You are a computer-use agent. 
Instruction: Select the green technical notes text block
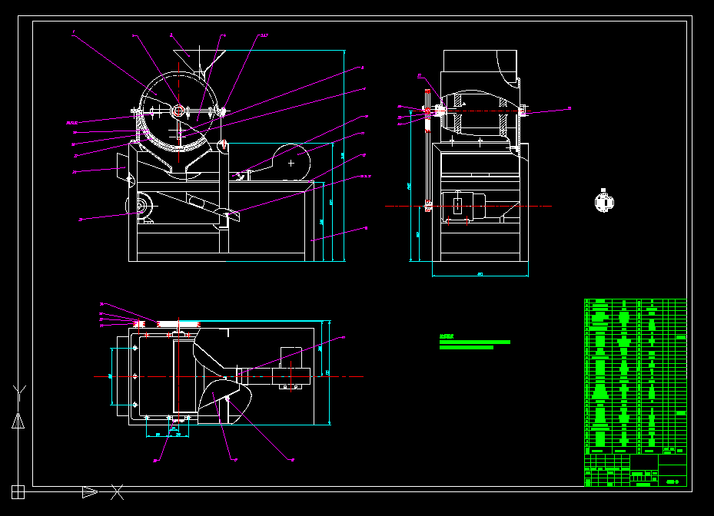point(474,342)
